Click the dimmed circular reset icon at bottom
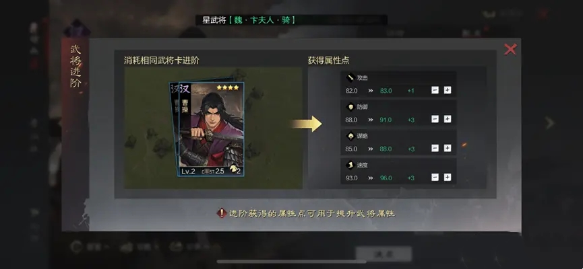 pyautogui.click(x=76, y=247)
